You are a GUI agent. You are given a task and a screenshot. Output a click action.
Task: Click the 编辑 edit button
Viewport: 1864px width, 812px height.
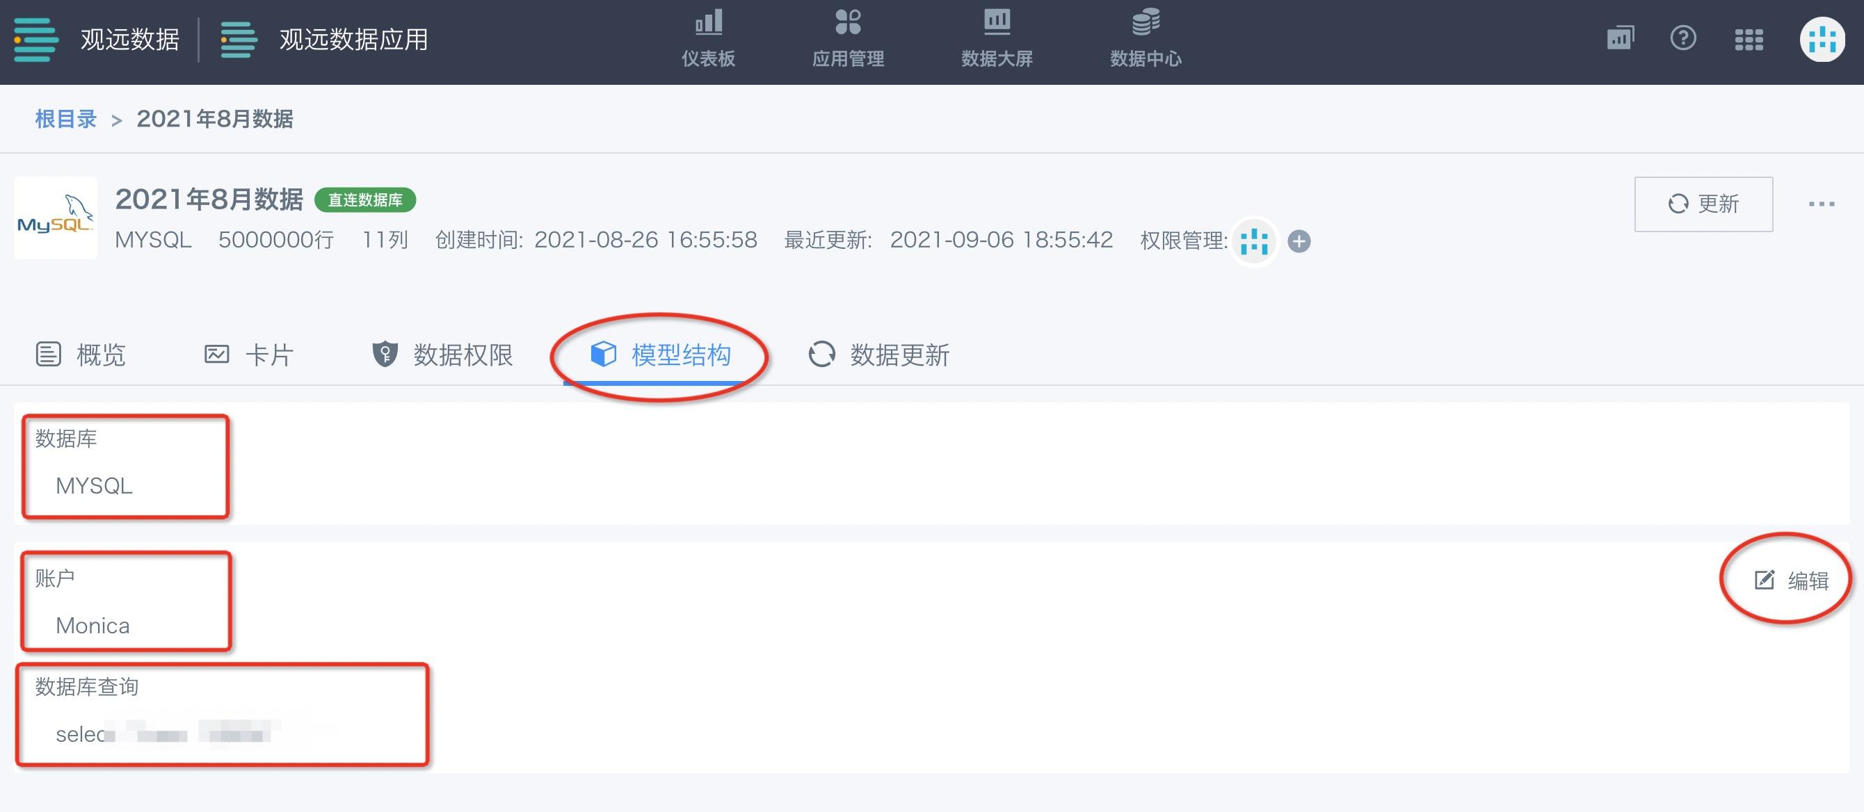coord(1792,580)
